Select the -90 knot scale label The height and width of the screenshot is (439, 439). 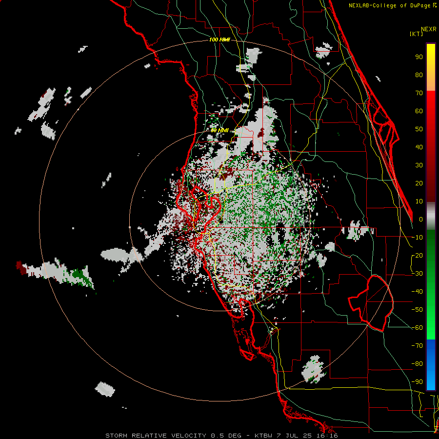pos(417,382)
